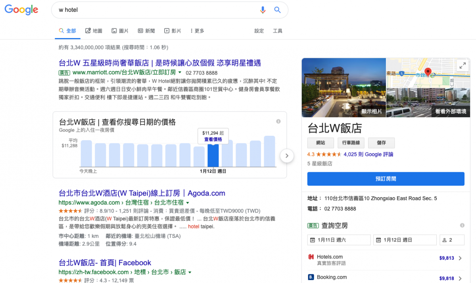Image resolution: width=476 pixels, height=283 pixels.
Task: Open 設定 search settings
Action: pos(259,31)
